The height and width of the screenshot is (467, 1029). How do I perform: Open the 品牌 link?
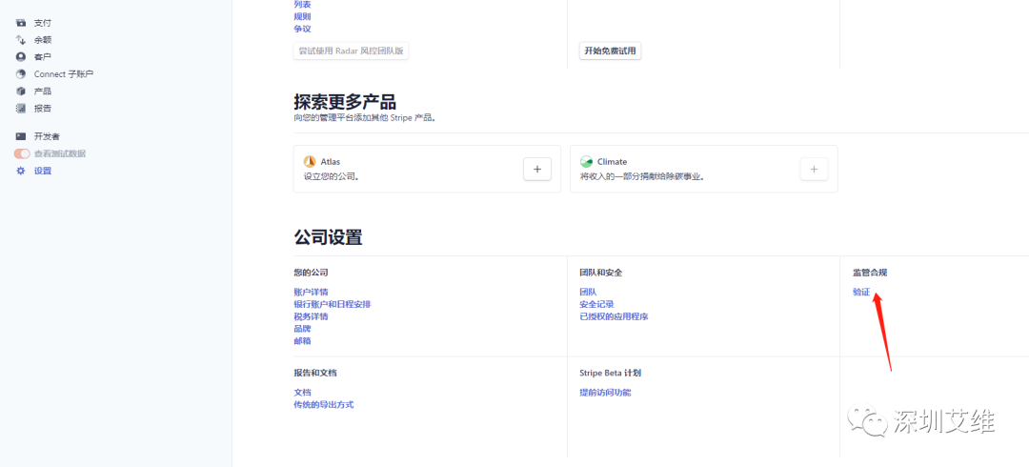[x=303, y=329]
